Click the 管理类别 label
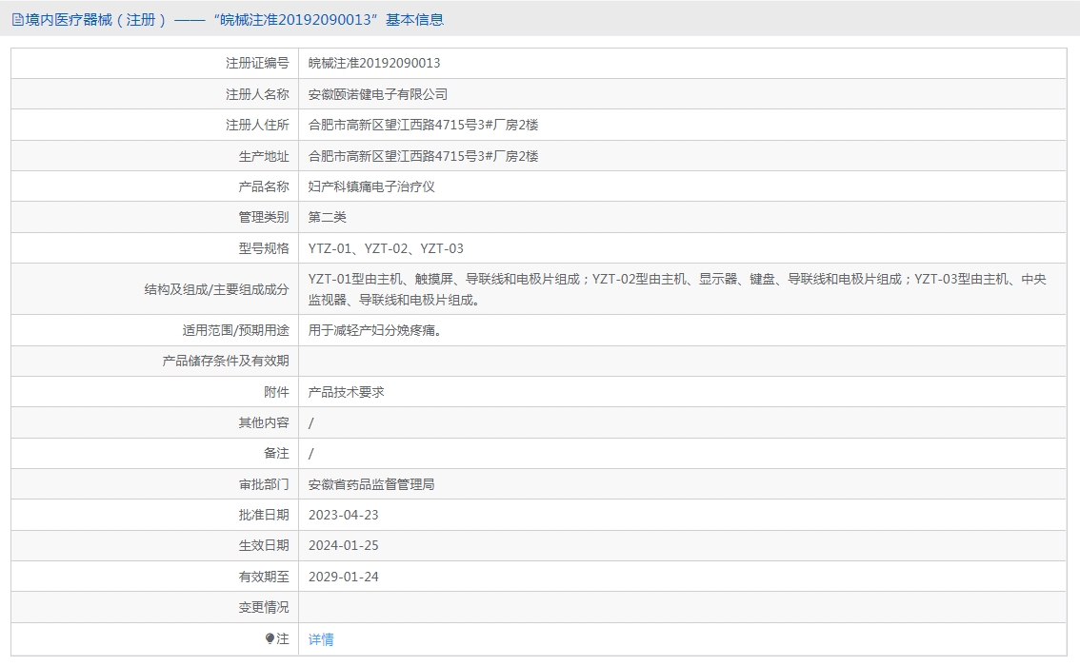The width and height of the screenshot is (1080, 666). (x=264, y=217)
